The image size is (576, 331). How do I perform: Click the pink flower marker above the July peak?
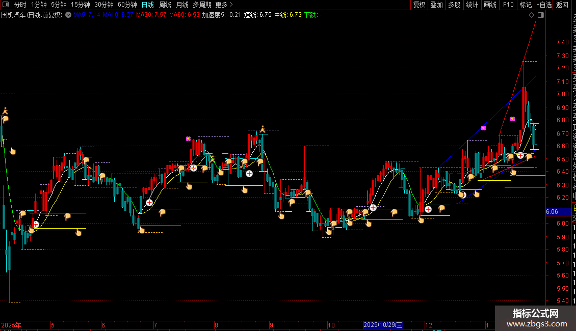click(188, 139)
